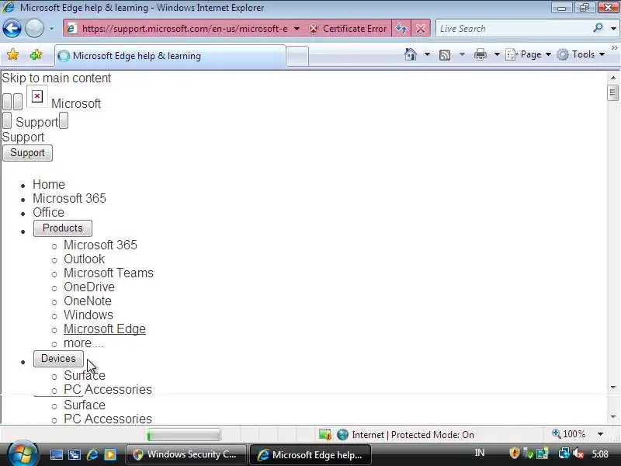Open the Tools menu
Screen dimensions: 621x466
click(581, 54)
